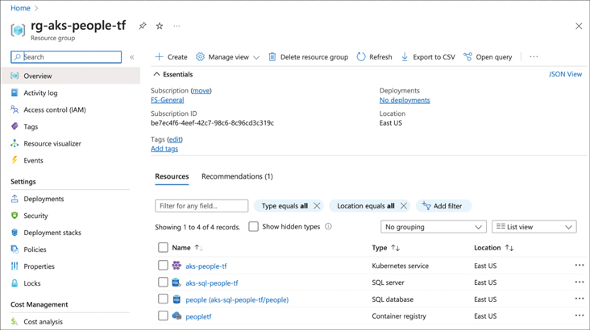Image resolution: width=590 pixels, height=330 pixels.
Task: Collapse the left sidebar menu
Action: pos(132,57)
